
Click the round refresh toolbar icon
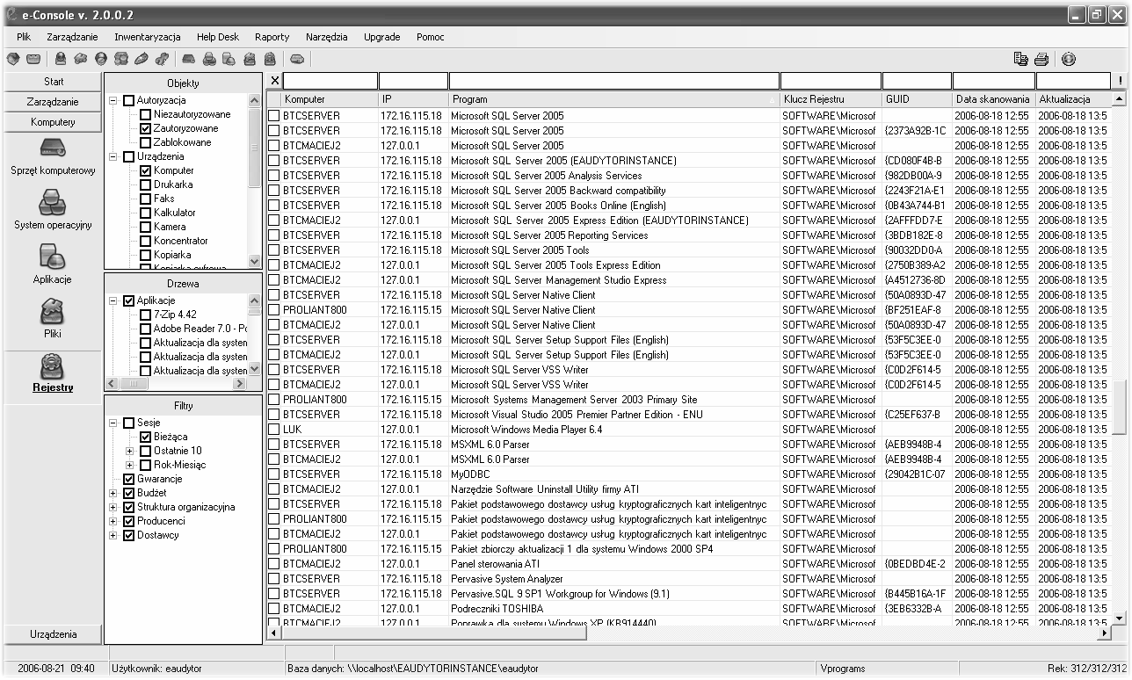tap(1069, 60)
